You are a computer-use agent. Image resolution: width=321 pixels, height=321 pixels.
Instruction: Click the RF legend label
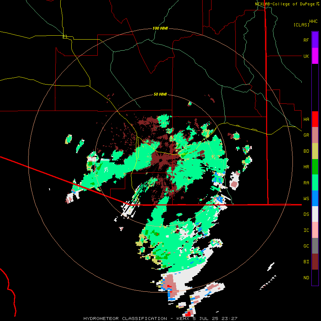click(x=306, y=40)
